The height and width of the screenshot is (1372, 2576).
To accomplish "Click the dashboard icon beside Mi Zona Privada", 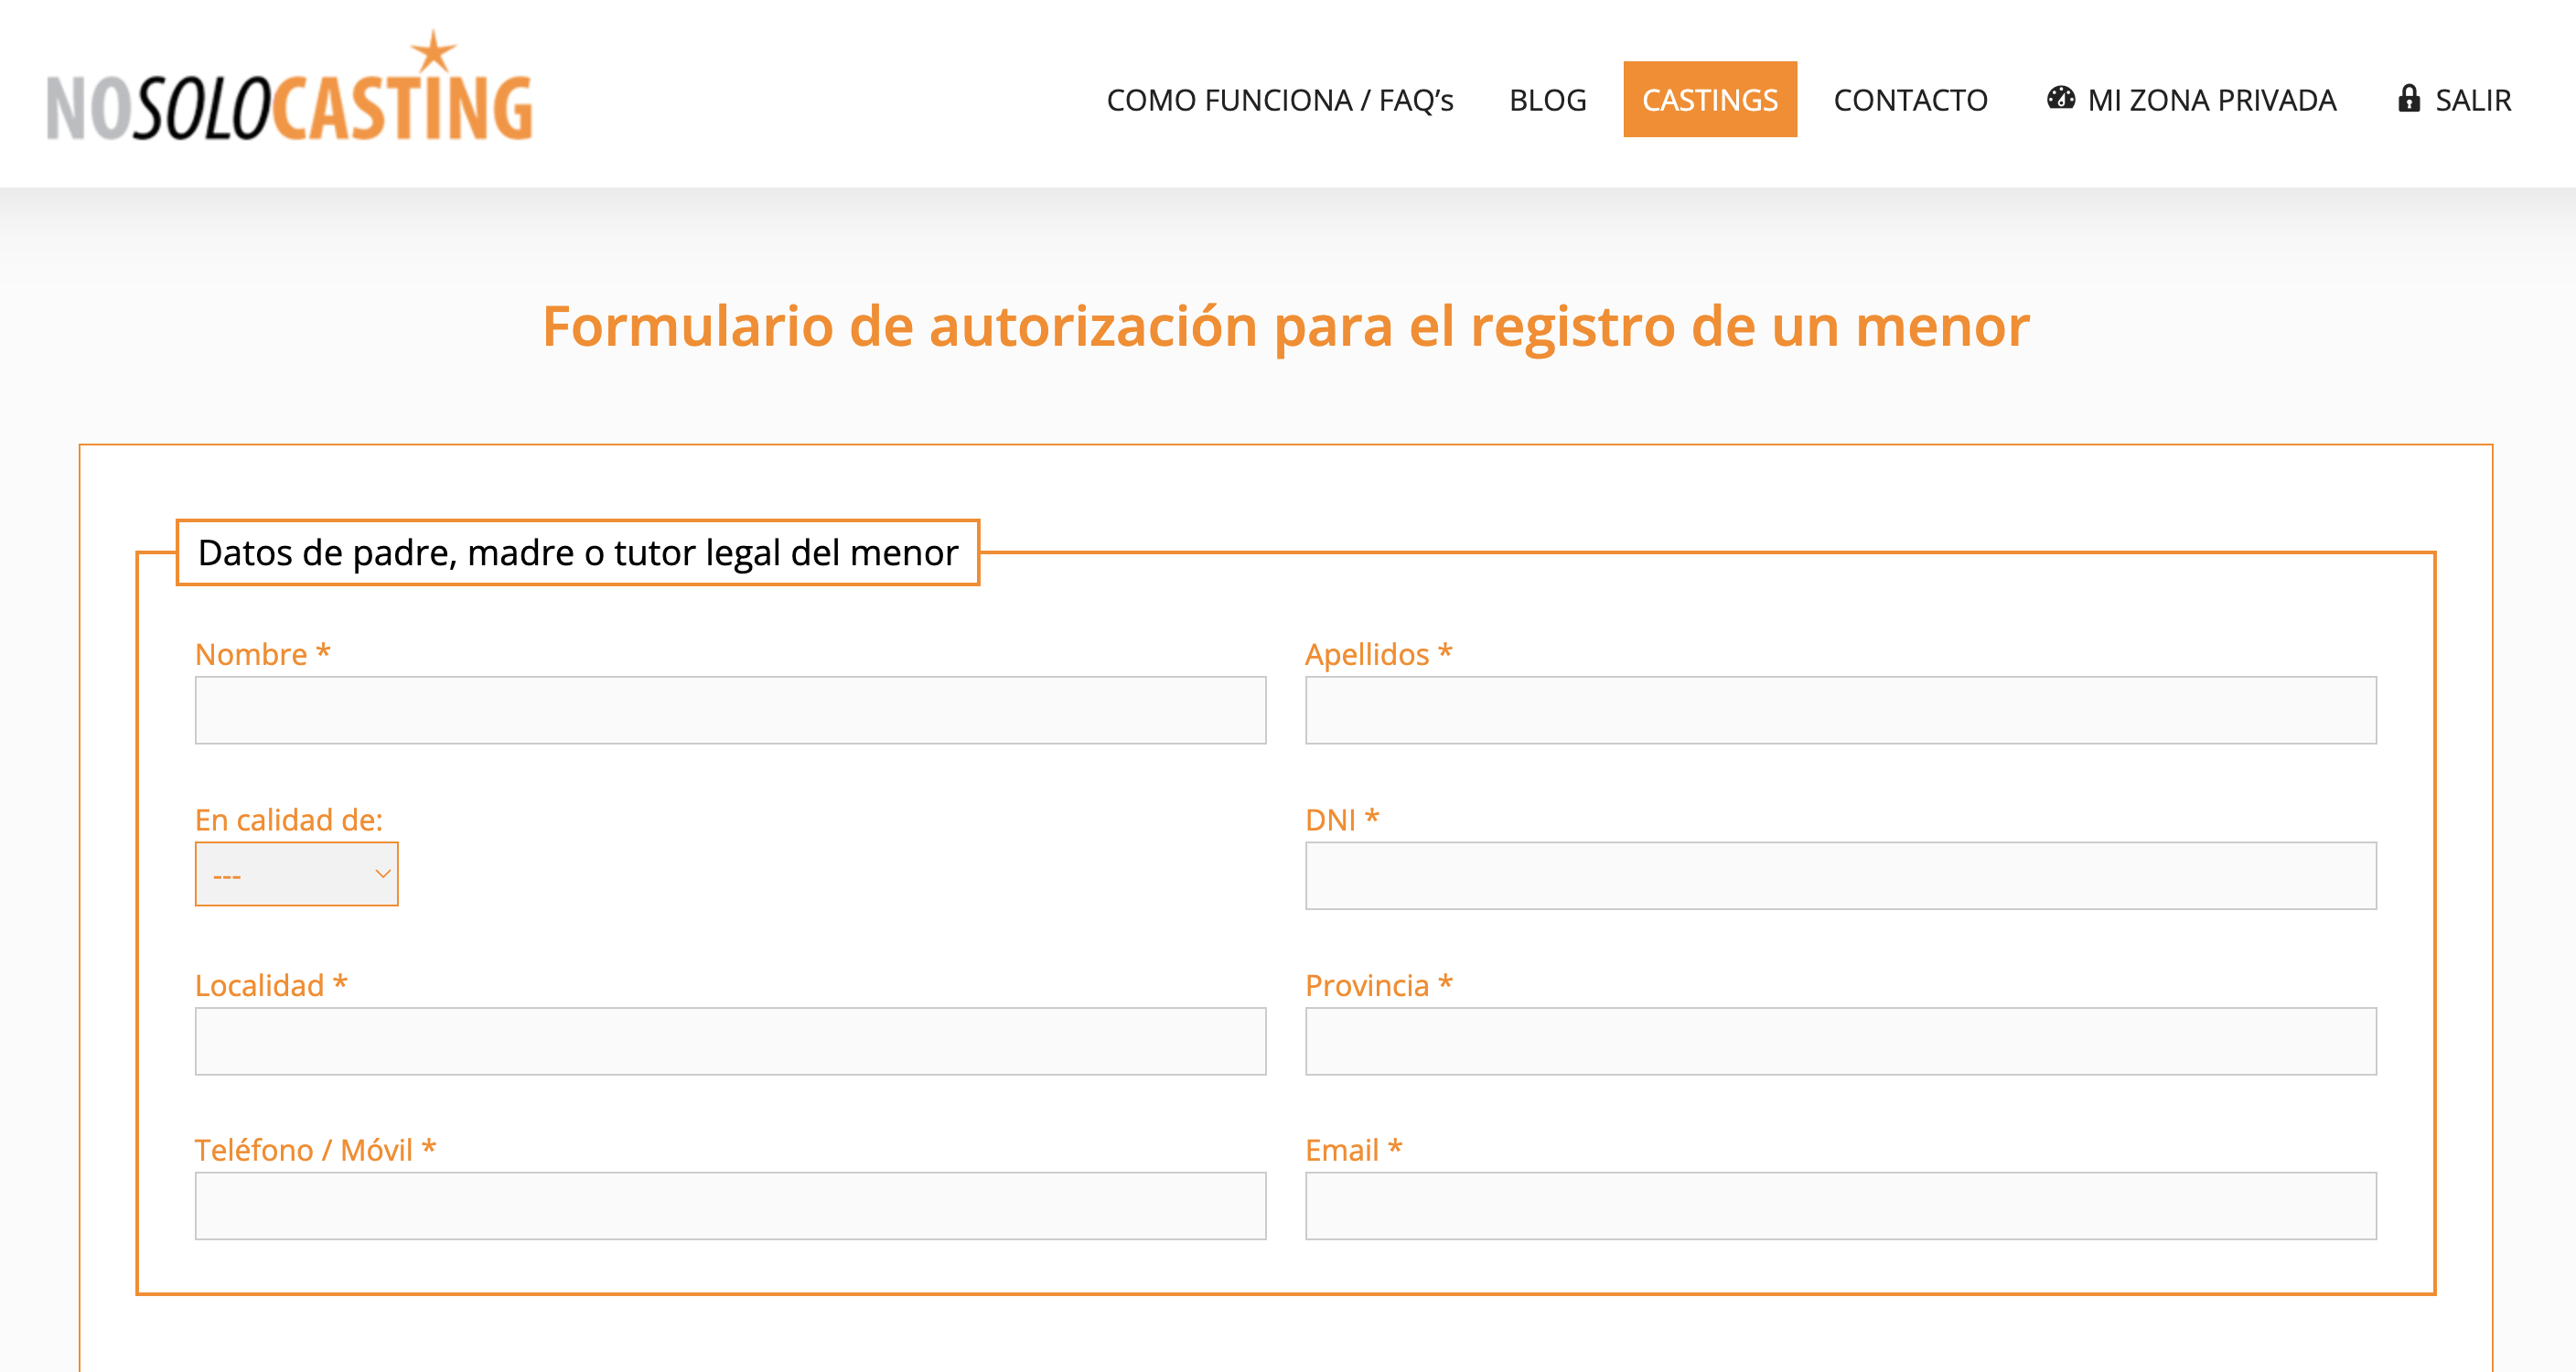I will 2060,98.
